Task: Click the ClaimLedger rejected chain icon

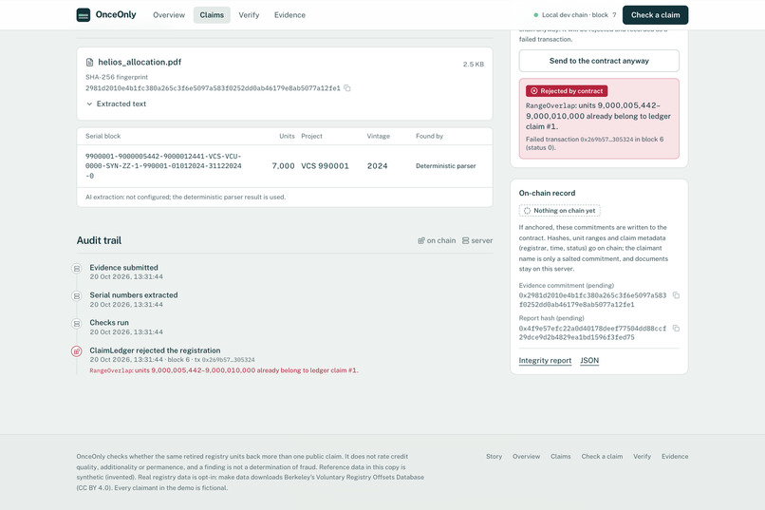Action: click(x=77, y=351)
